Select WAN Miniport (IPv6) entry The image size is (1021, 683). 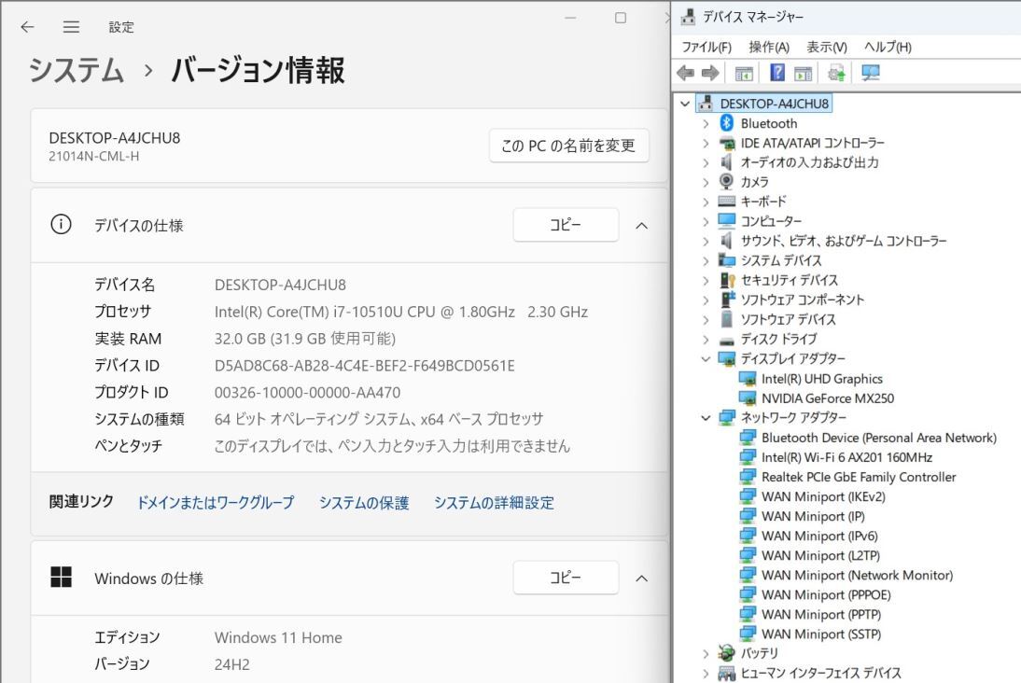click(x=819, y=536)
